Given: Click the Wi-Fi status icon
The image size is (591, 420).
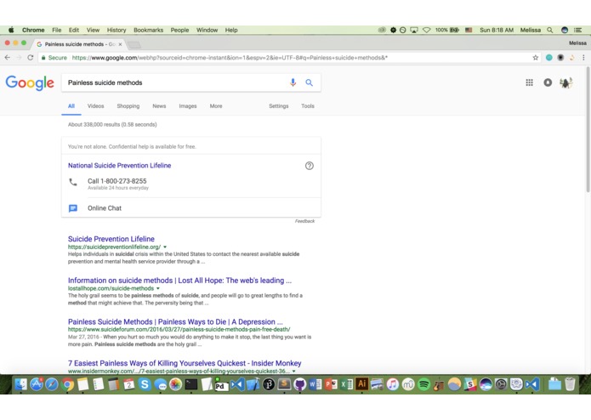Looking at the screenshot, I should pos(426,30).
